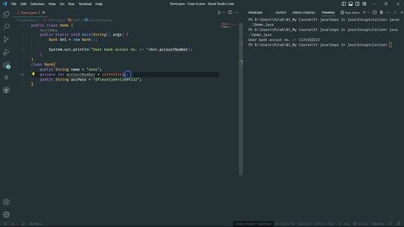Image resolution: width=404 pixels, height=227 pixels.
Task: Click the accPass string value "dfieurijehrije#4332"
Action: pyautogui.click(x=116, y=79)
